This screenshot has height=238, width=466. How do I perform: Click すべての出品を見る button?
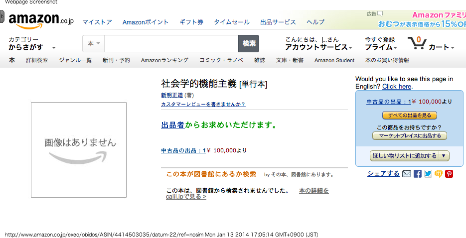pos(410,115)
